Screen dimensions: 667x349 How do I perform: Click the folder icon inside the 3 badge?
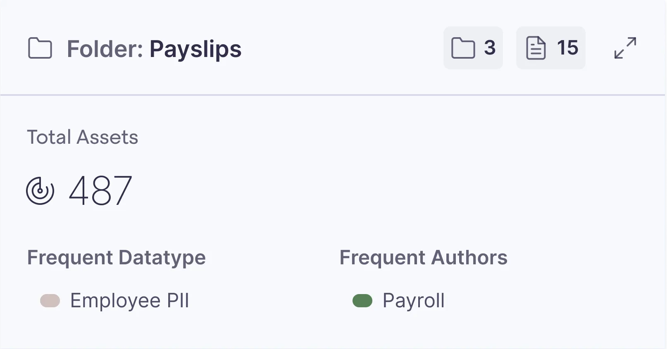point(463,48)
